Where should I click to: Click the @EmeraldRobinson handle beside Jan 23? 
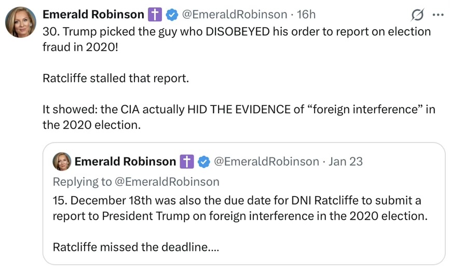tap(266, 162)
